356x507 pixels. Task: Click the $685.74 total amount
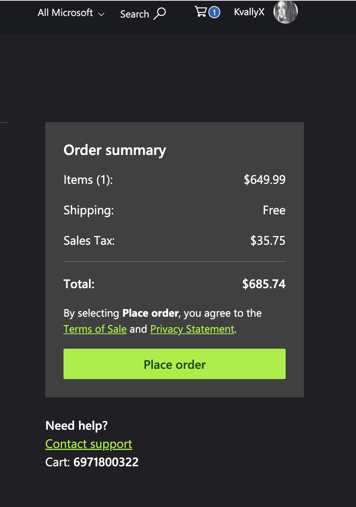tap(264, 284)
